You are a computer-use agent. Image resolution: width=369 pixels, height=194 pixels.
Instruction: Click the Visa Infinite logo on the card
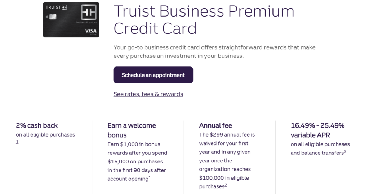point(90,31)
